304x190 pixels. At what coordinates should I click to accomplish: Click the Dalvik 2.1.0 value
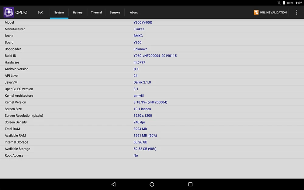click(142, 82)
